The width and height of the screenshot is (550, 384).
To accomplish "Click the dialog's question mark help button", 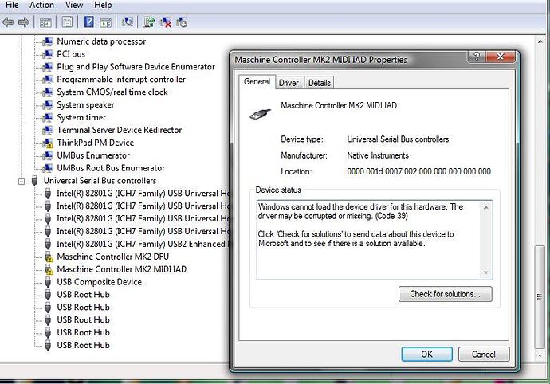I will click(477, 56).
